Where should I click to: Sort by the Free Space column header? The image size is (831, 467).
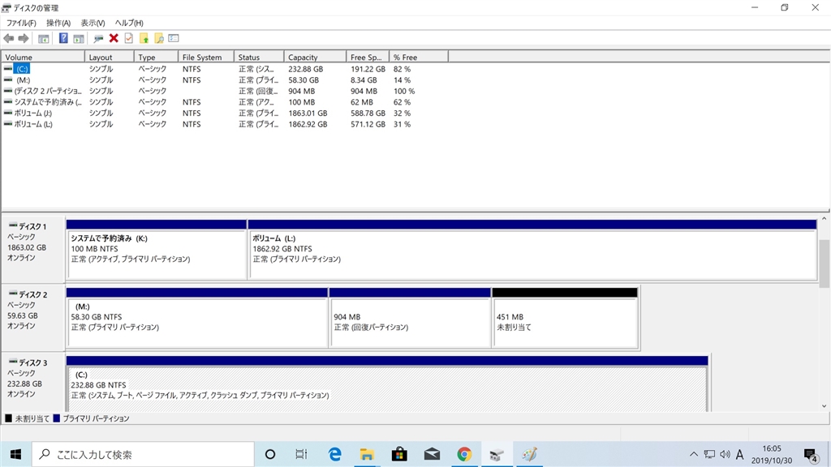coord(368,58)
